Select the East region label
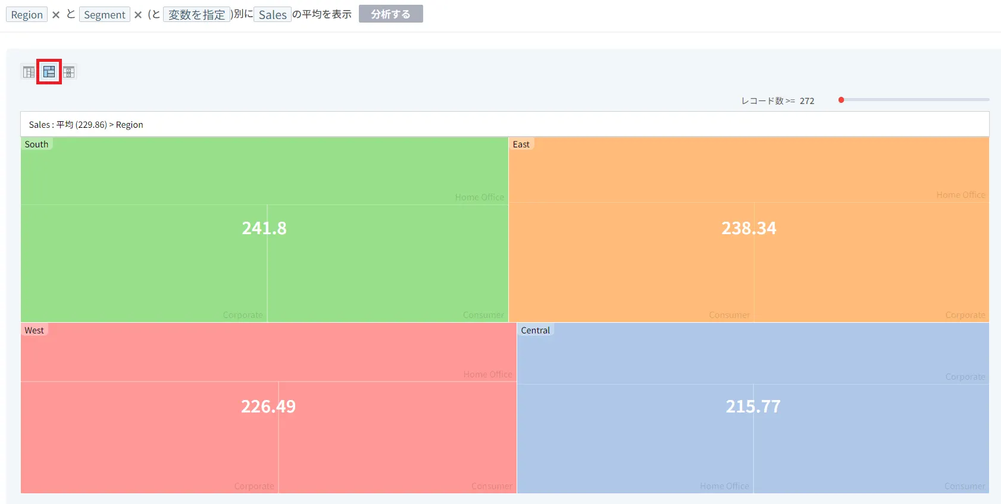Viewport: 1001px width, 504px height. (521, 144)
